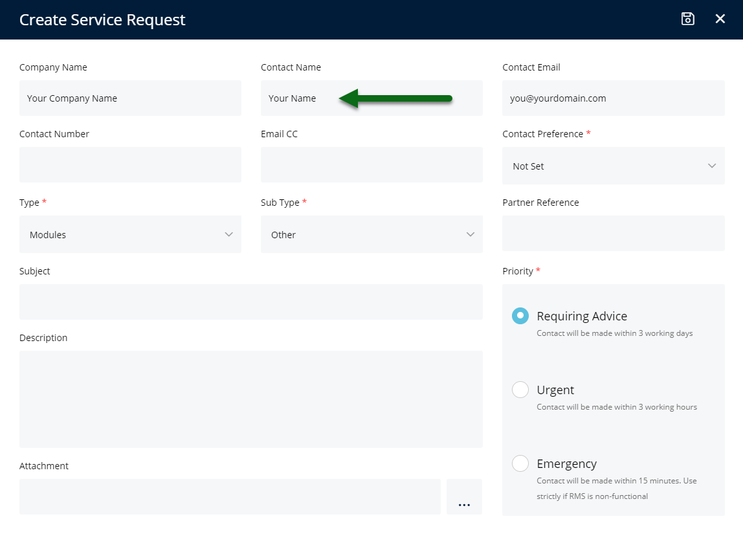Focus the Subject text field
Image resolution: width=743 pixels, height=543 pixels.
click(250, 302)
